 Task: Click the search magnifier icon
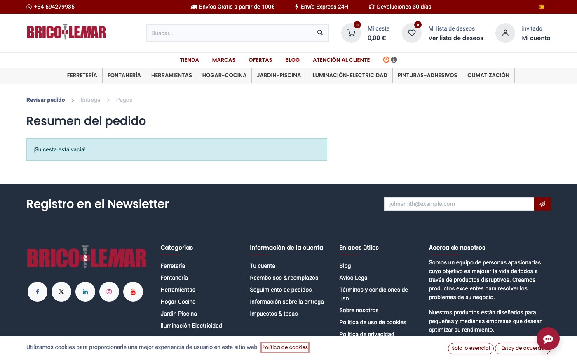(320, 33)
